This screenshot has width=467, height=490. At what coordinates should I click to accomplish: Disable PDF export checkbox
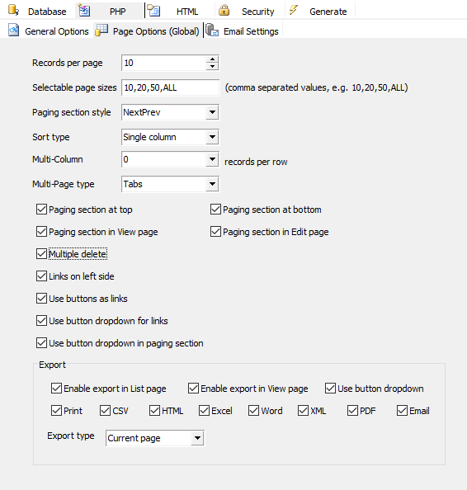point(352,410)
